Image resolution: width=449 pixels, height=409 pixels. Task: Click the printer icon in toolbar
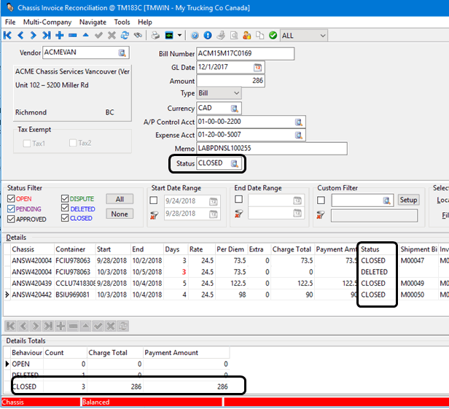point(155,35)
